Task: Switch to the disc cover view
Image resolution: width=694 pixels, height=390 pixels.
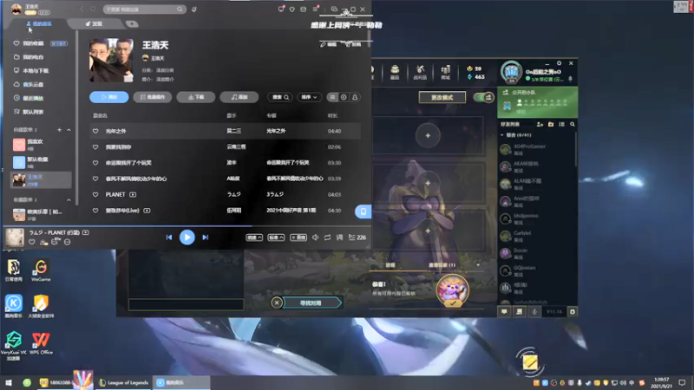Action: 344,97
